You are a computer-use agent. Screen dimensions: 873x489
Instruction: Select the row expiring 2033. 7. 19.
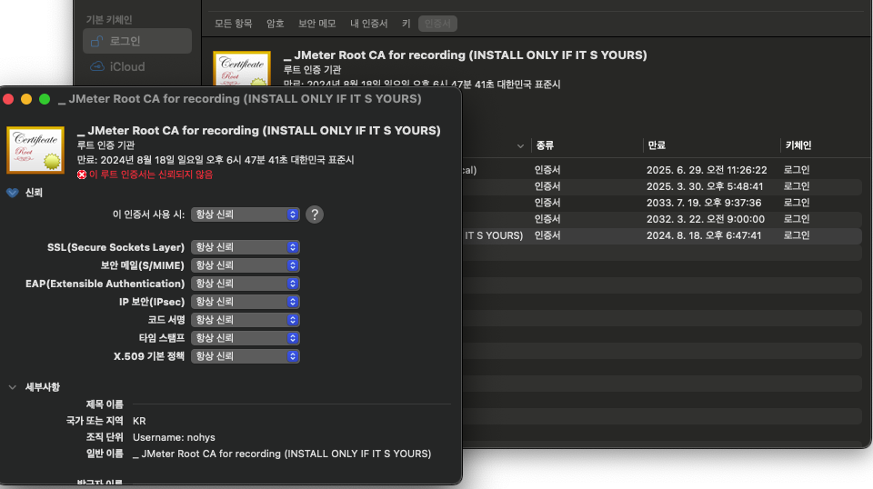click(x=663, y=203)
